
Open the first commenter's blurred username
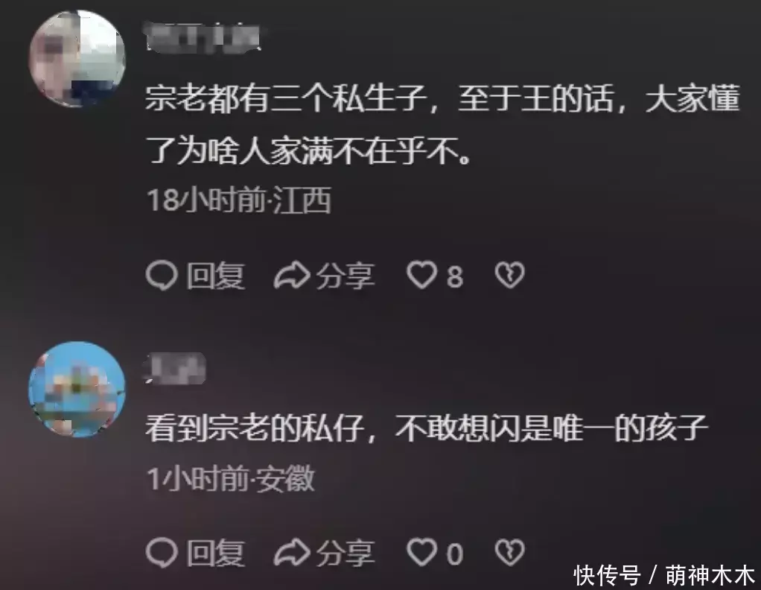[x=203, y=37]
